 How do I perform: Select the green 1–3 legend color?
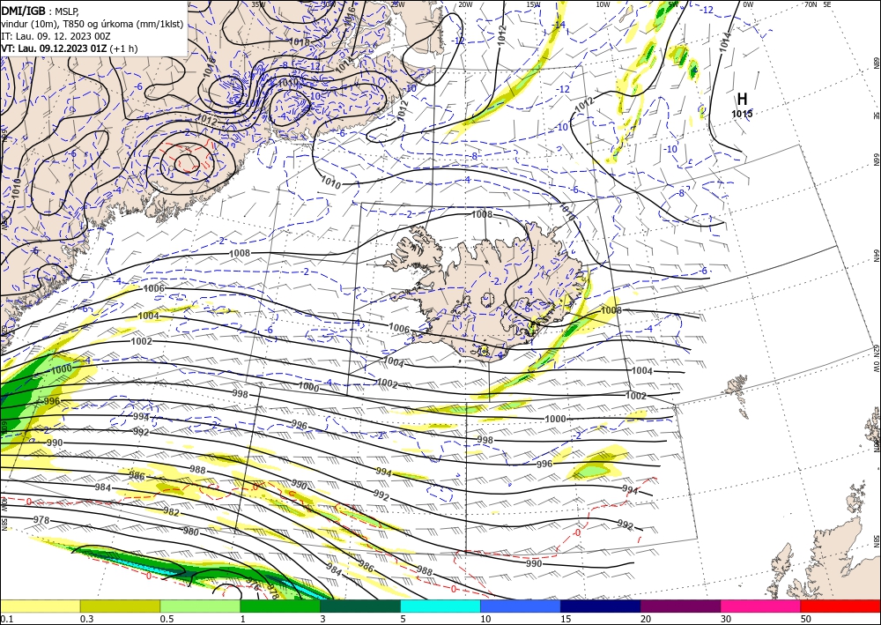[x=280, y=606]
